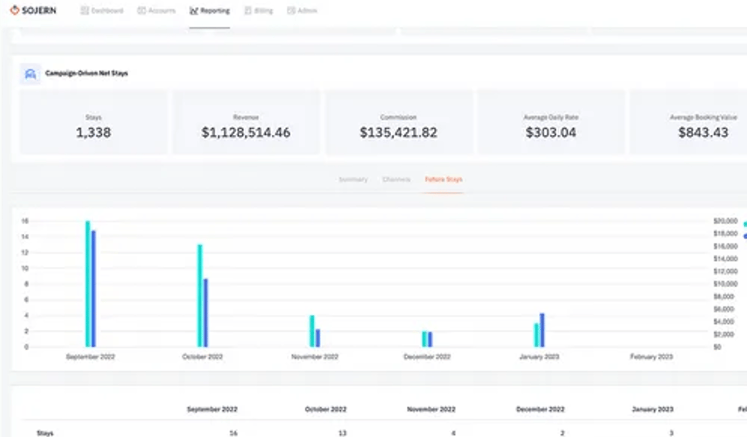Open the Dashboard nav icon
This screenshot has width=747, height=437.
pyautogui.click(x=85, y=10)
